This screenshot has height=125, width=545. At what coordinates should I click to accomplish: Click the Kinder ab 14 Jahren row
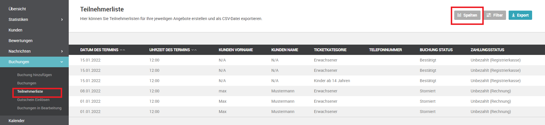click(307, 81)
